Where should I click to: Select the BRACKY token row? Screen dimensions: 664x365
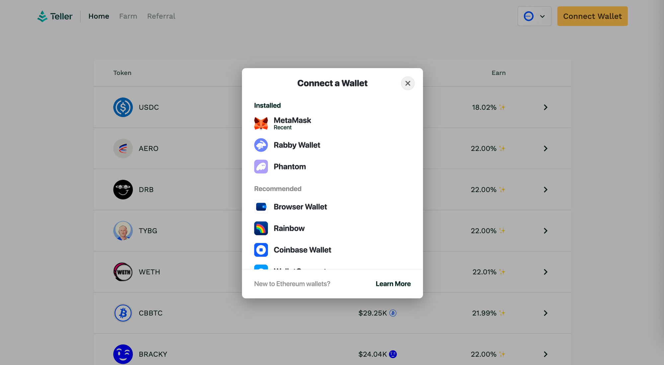click(153, 354)
